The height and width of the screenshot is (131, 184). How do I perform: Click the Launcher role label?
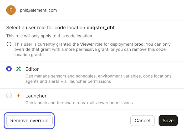36,96
